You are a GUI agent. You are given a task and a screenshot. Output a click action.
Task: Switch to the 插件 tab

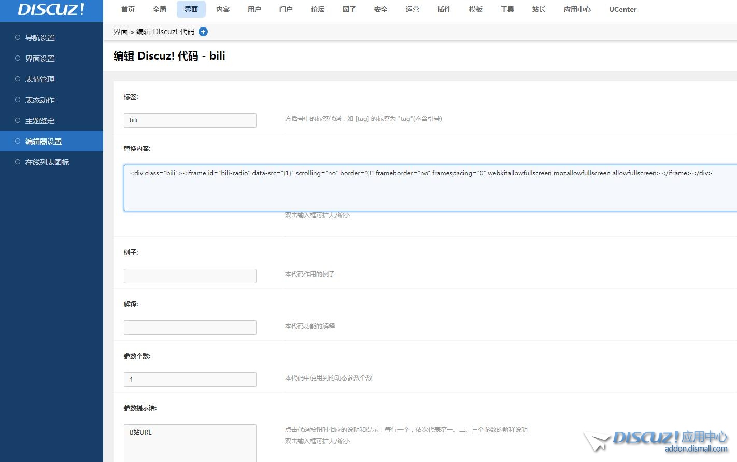click(x=444, y=9)
